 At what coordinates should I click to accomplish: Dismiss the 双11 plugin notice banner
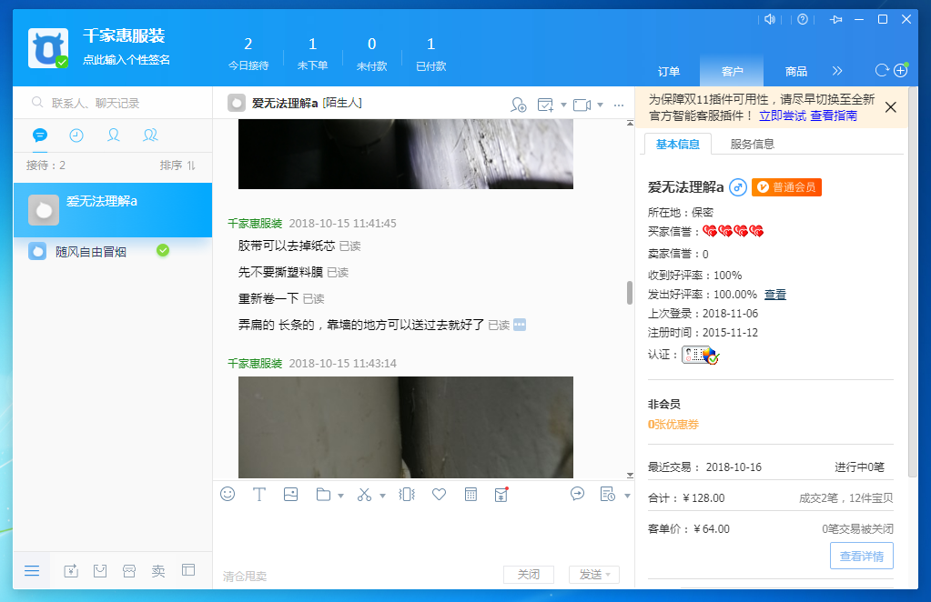tap(891, 107)
